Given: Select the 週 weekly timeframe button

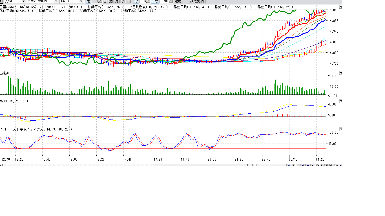Looking at the screenshot, I should click(111, 1).
